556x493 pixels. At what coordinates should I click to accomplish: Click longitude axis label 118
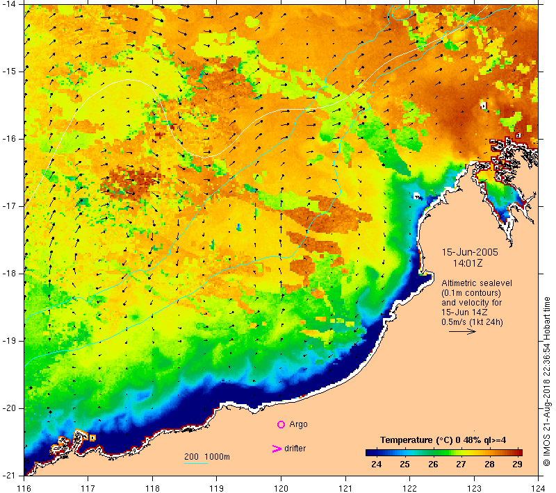152,488
